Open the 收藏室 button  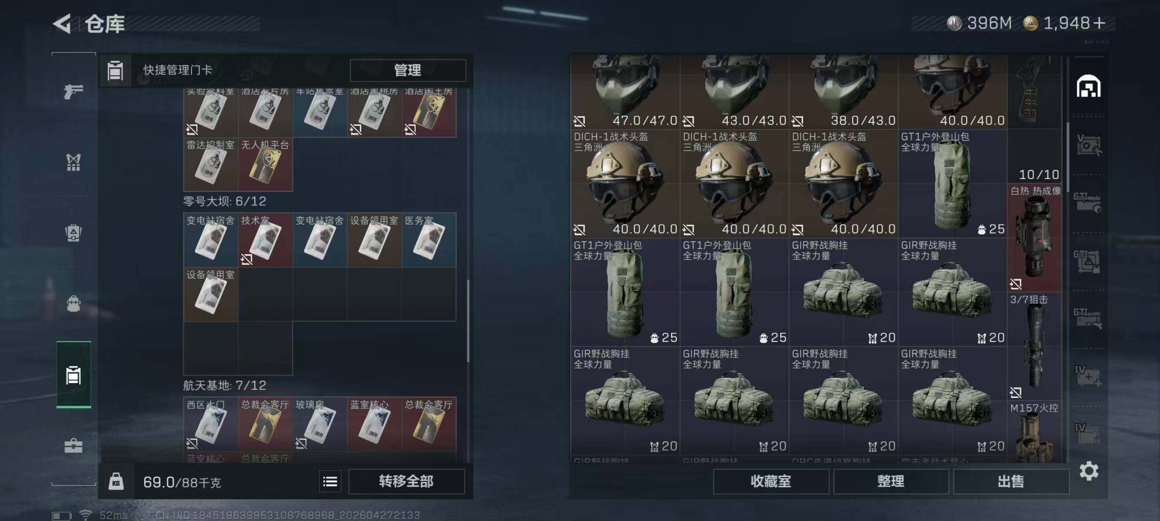click(x=770, y=481)
